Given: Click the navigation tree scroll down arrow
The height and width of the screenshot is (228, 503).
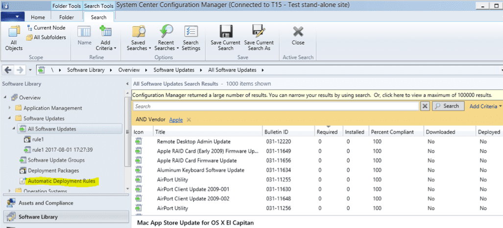Looking at the screenshot, I should pyautogui.click(x=128, y=189).
